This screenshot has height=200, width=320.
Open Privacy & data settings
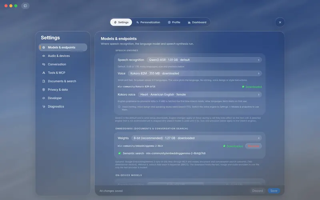[x=63, y=90]
